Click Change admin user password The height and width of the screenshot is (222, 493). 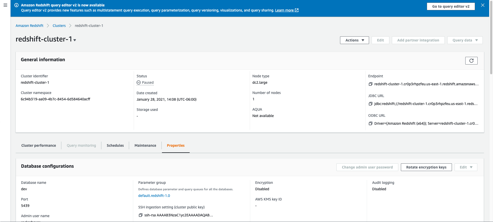click(x=367, y=167)
